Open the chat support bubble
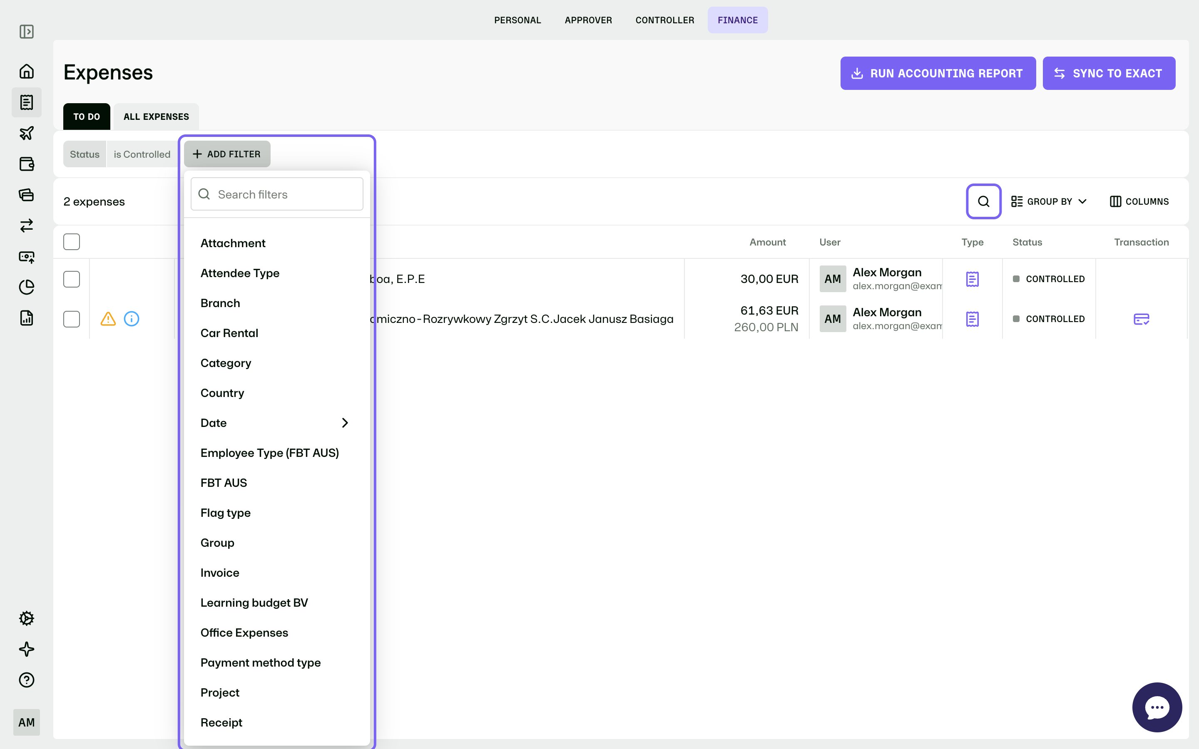The image size is (1199, 749). (1157, 707)
